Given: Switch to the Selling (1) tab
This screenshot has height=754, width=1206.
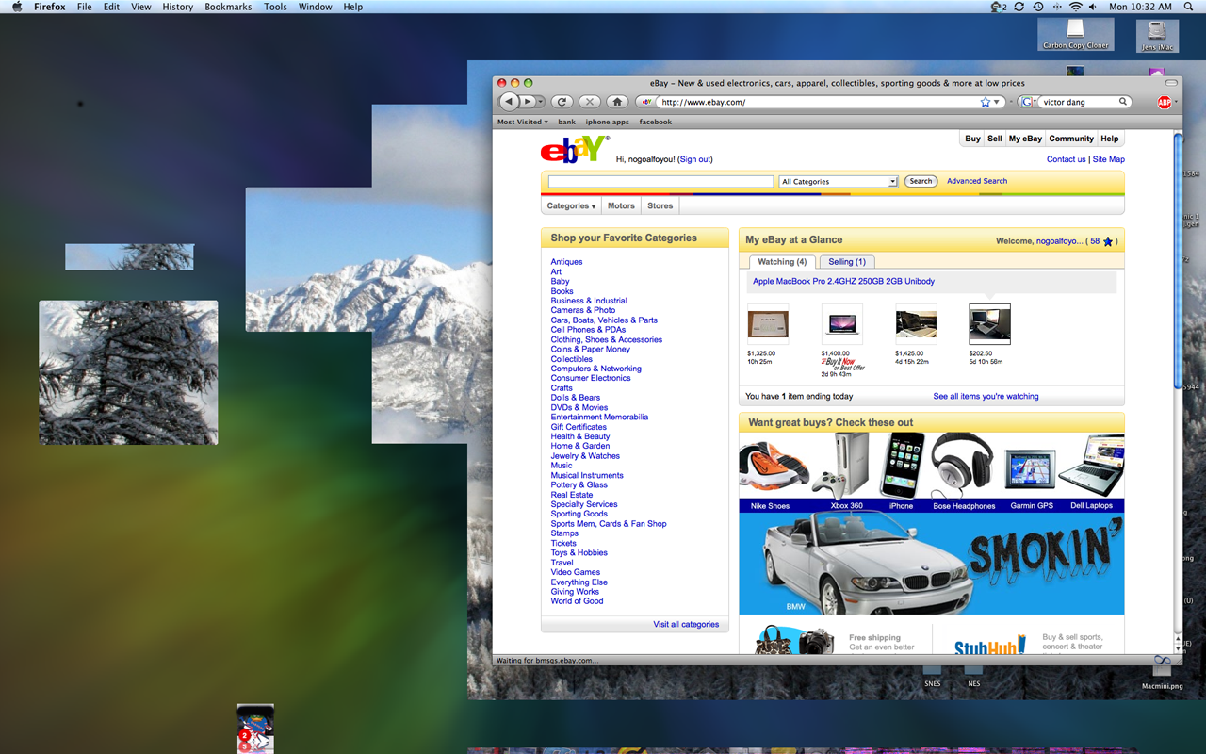Looking at the screenshot, I should (847, 262).
